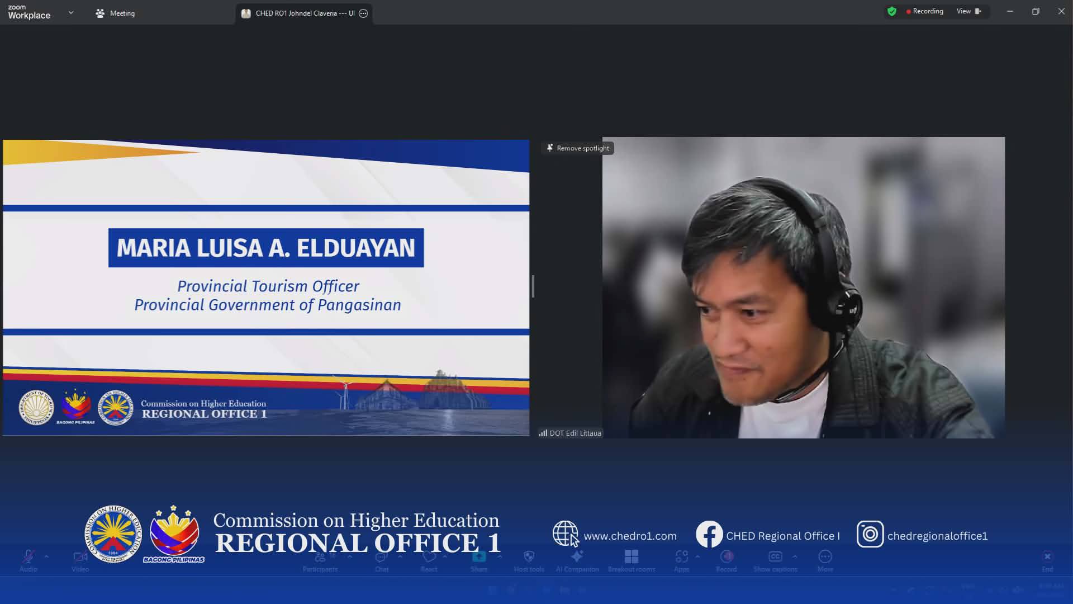Open the View layout dropdown
The height and width of the screenshot is (604, 1073).
point(968,11)
